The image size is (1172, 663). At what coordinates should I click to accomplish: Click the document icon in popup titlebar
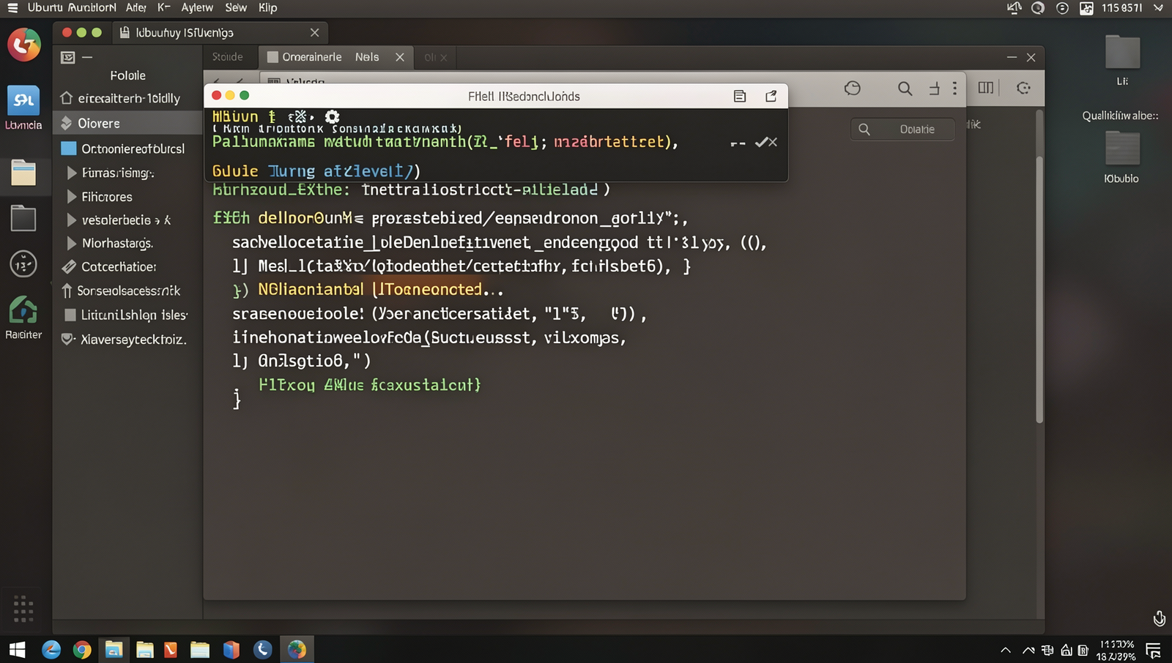[740, 96]
